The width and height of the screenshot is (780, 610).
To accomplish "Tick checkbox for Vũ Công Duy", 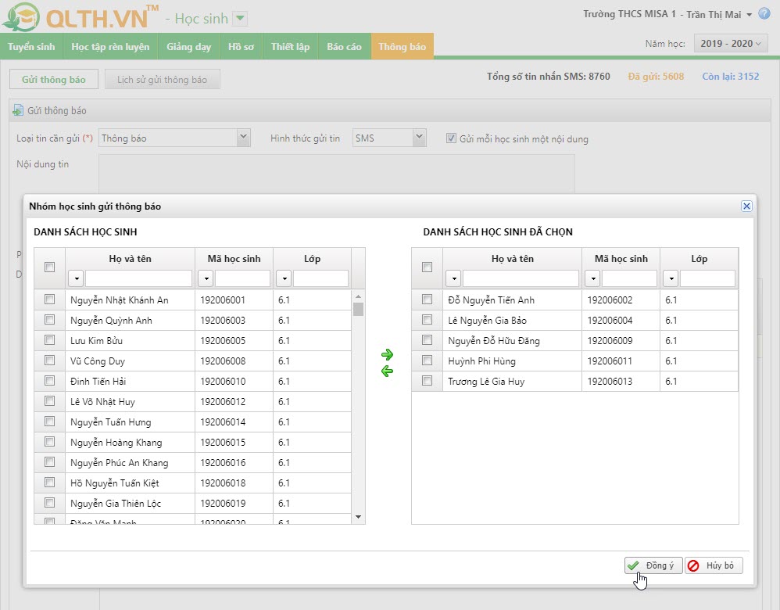I will 50,361.
